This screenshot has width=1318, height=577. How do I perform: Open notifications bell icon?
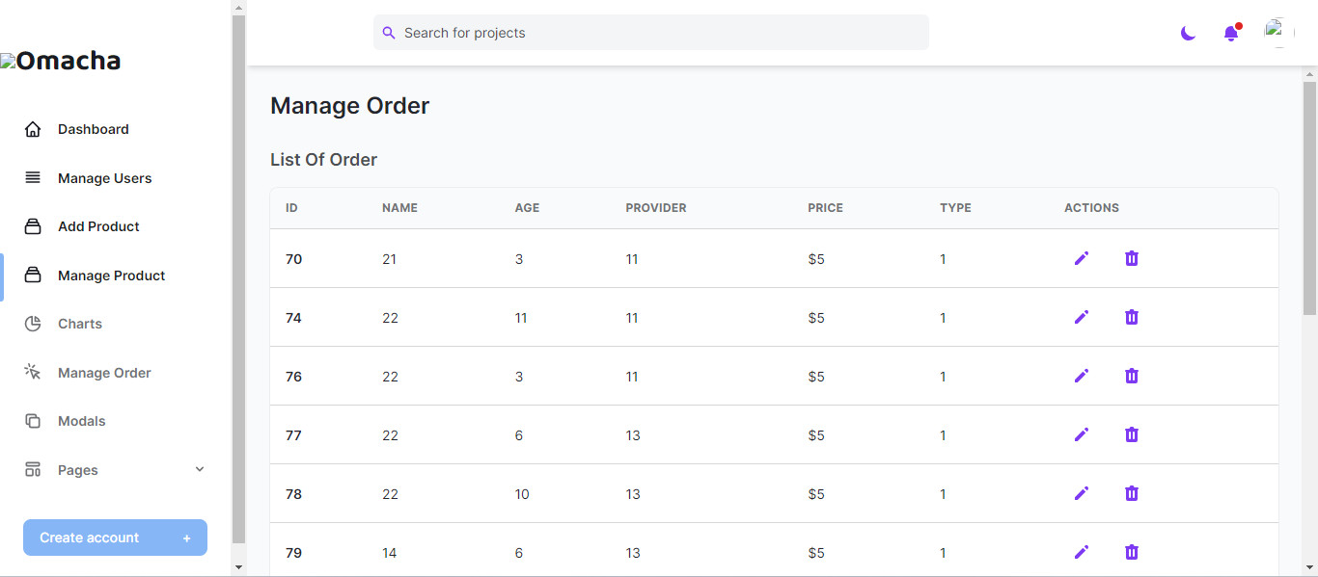(x=1231, y=33)
